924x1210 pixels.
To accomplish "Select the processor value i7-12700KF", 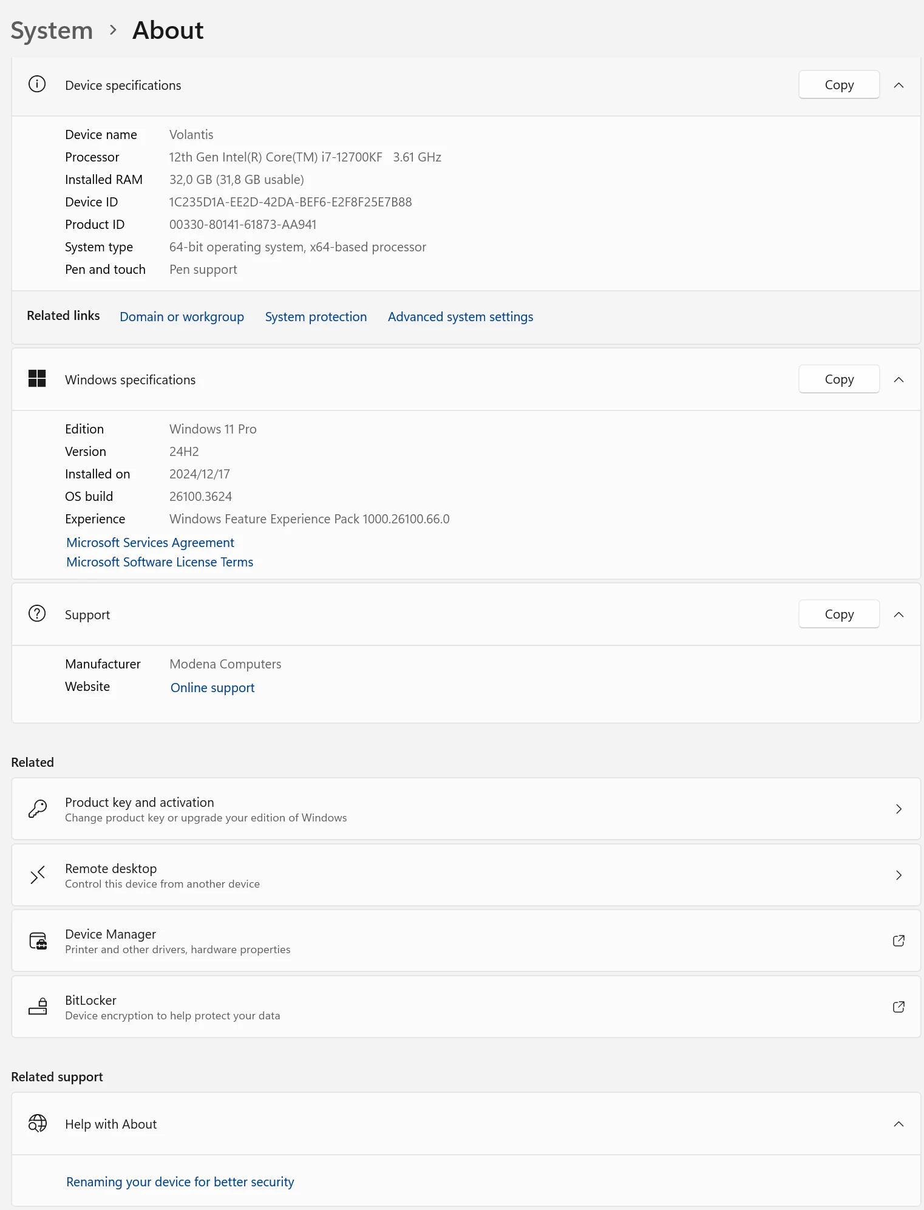I will click(305, 157).
